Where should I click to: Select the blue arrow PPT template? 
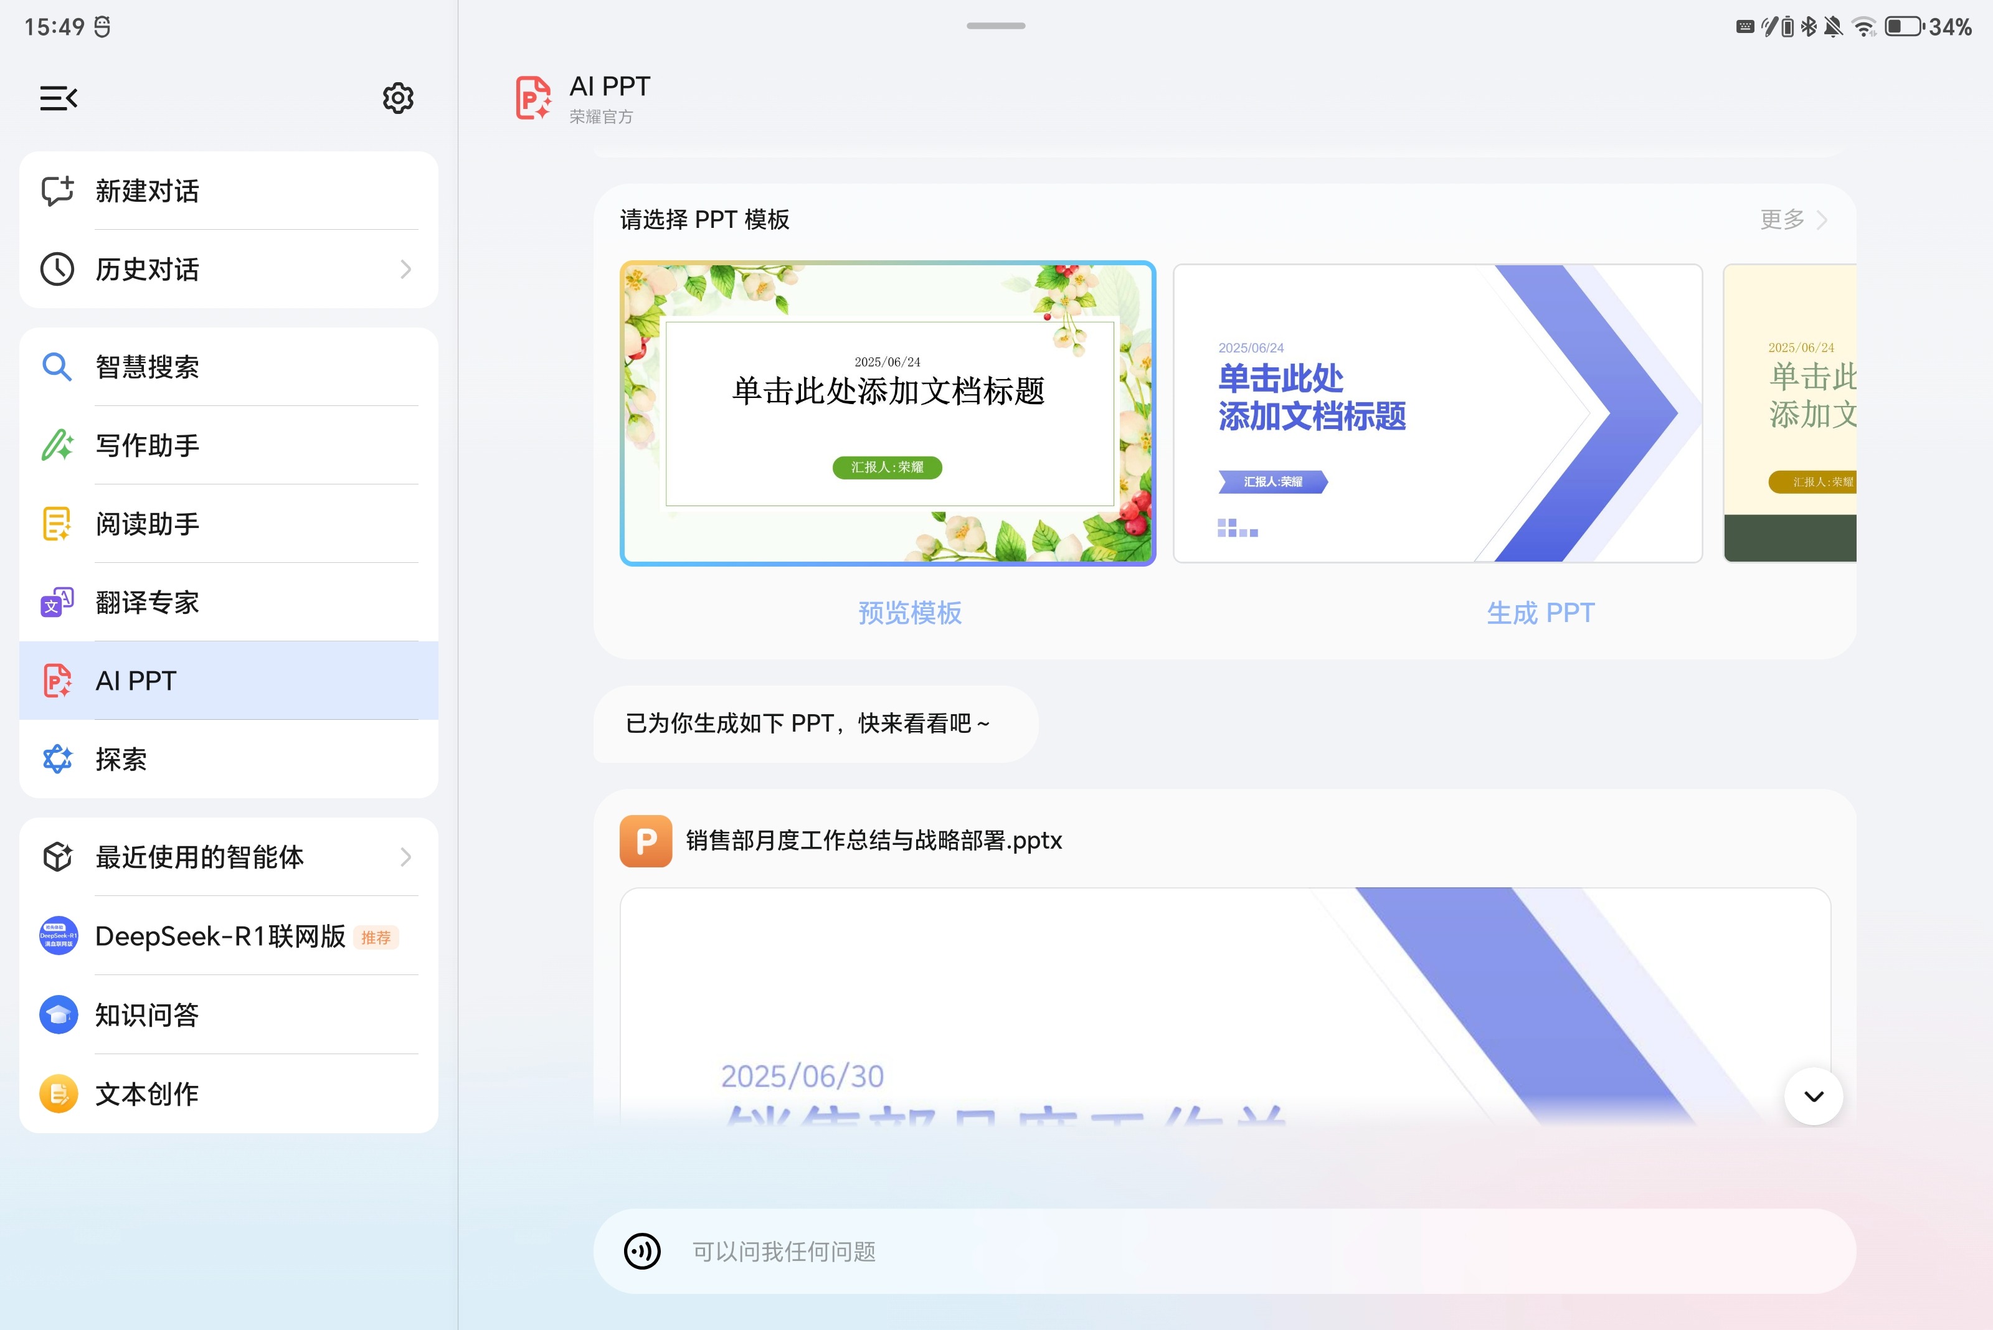pyautogui.click(x=1437, y=413)
